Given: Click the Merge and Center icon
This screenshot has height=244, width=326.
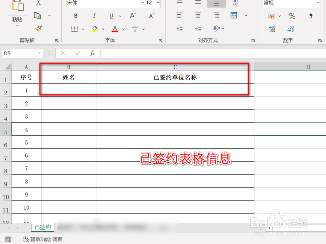Looking at the screenshot, I should pyautogui.click(x=233, y=15).
